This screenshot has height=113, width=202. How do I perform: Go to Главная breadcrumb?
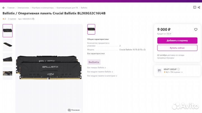pos(11,8)
